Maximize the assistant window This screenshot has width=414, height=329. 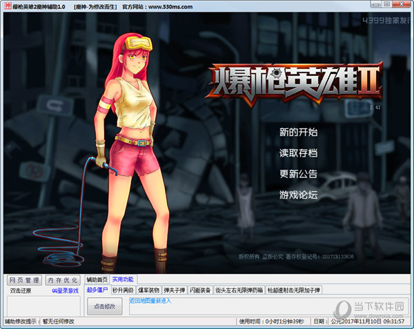(x=387, y=4)
